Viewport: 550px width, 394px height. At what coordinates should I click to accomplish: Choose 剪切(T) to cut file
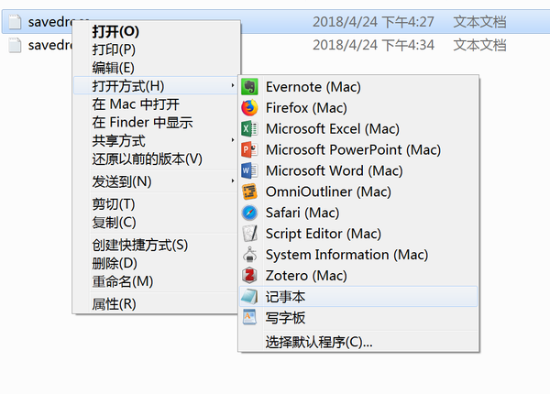click(x=156, y=204)
